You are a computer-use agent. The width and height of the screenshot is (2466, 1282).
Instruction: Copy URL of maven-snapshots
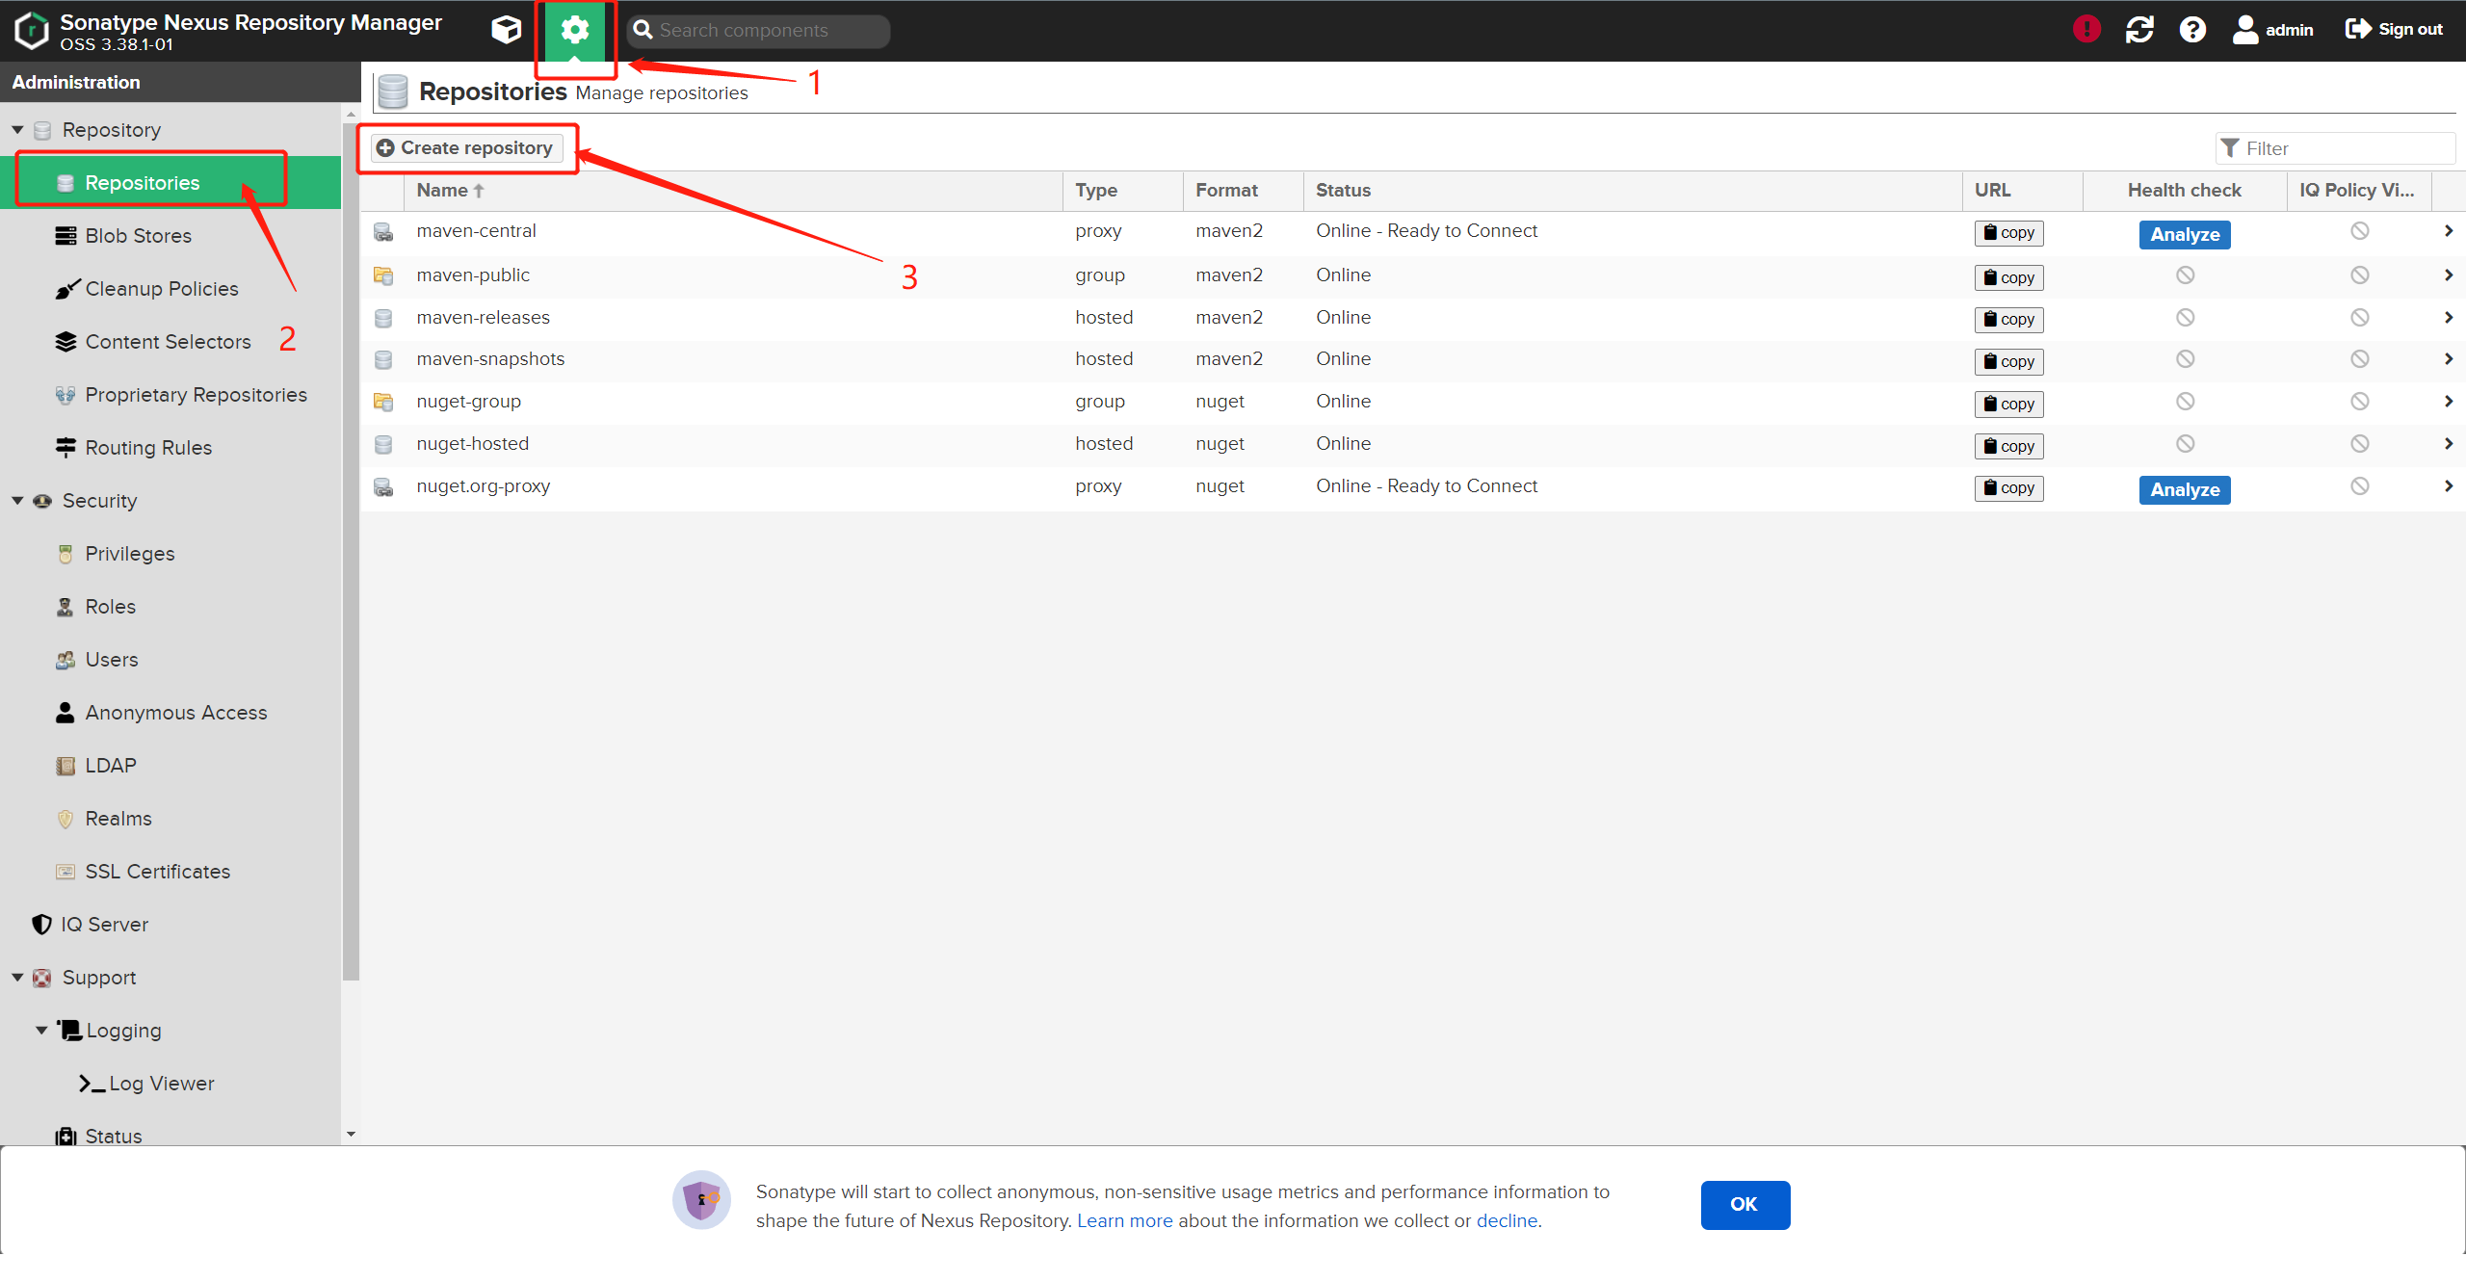click(x=2008, y=361)
